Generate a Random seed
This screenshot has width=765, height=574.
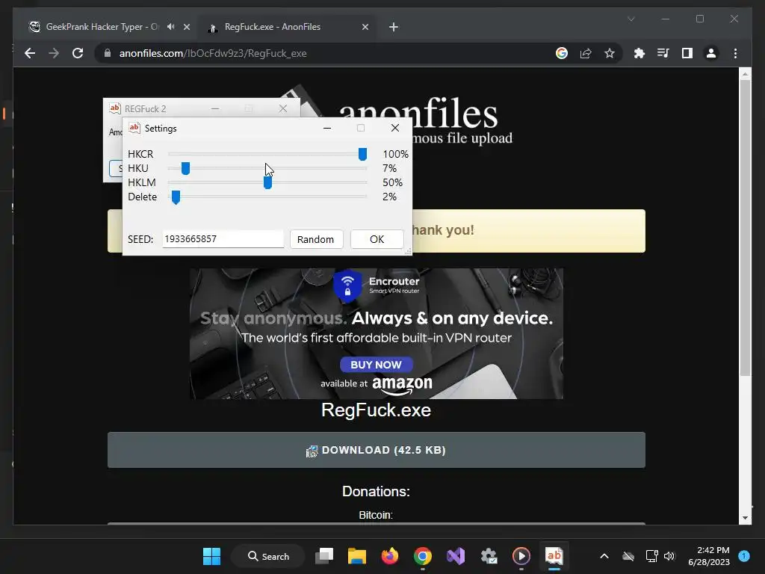coord(316,239)
